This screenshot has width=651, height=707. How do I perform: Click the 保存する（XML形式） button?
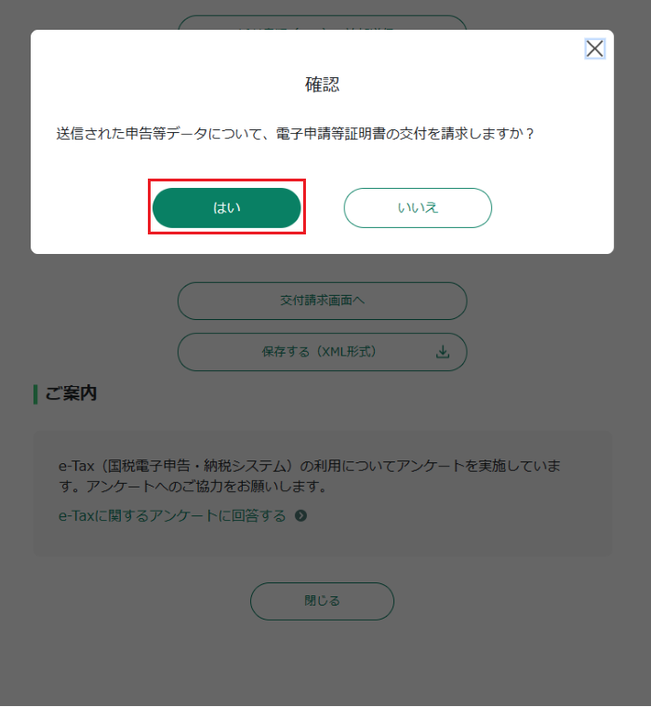(x=323, y=352)
